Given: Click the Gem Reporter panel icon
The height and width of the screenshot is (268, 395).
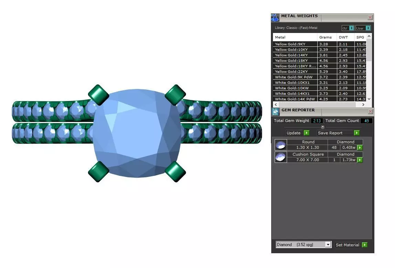Looking at the screenshot, I should (x=275, y=112).
